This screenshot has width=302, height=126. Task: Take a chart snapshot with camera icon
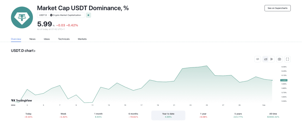point(279,59)
